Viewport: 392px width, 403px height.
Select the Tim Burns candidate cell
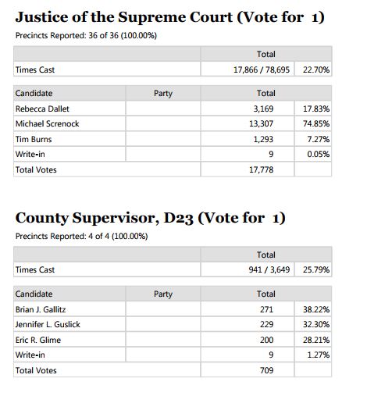coord(69,139)
